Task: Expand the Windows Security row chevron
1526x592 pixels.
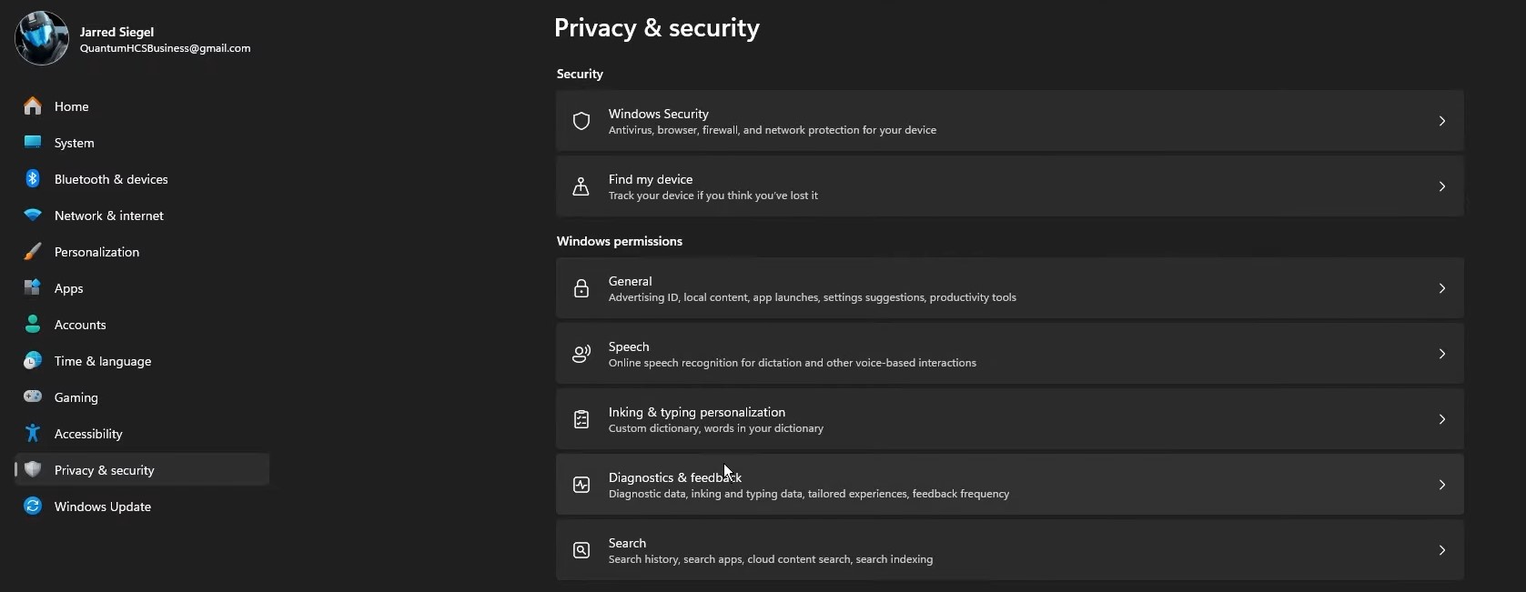Action: pos(1441,120)
